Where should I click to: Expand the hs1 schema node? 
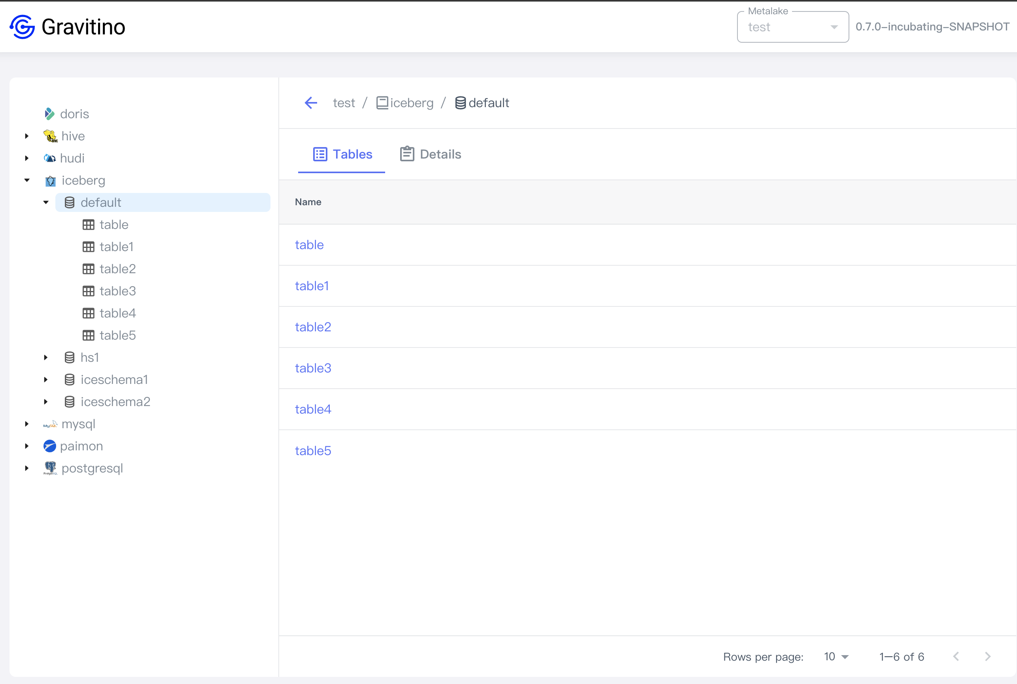pyautogui.click(x=46, y=357)
